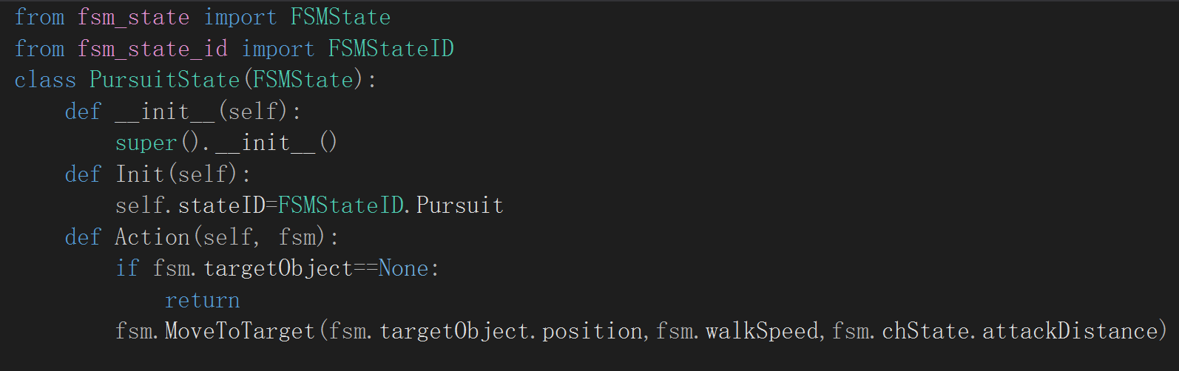Click the fsm_state module name

tap(133, 18)
